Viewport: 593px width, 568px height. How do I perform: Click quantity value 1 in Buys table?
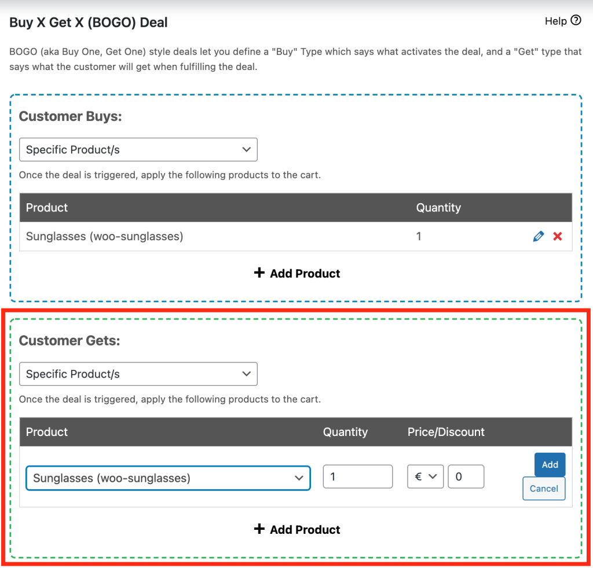[419, 236]
